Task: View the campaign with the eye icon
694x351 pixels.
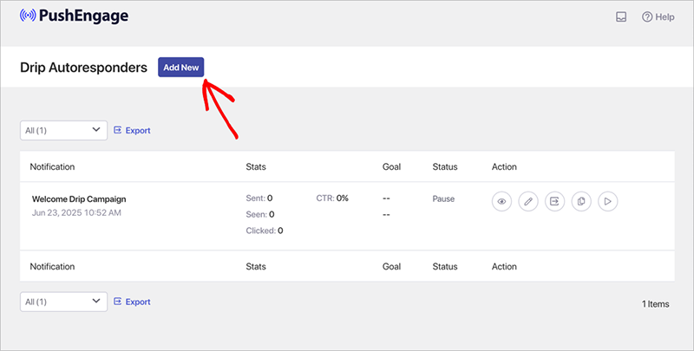Action: pyautogui.click(x=501, y=201)
